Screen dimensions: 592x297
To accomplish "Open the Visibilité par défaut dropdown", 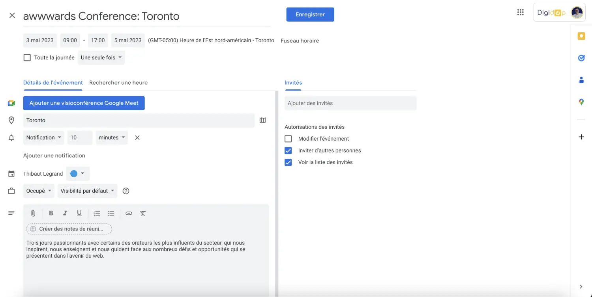I will click(88, 191).
